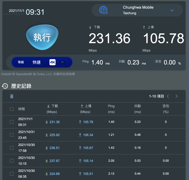Check the 2021/10/30 17:58 record
Image resolution: width=189 pixels, height=180 pixels.
(12, 148)
